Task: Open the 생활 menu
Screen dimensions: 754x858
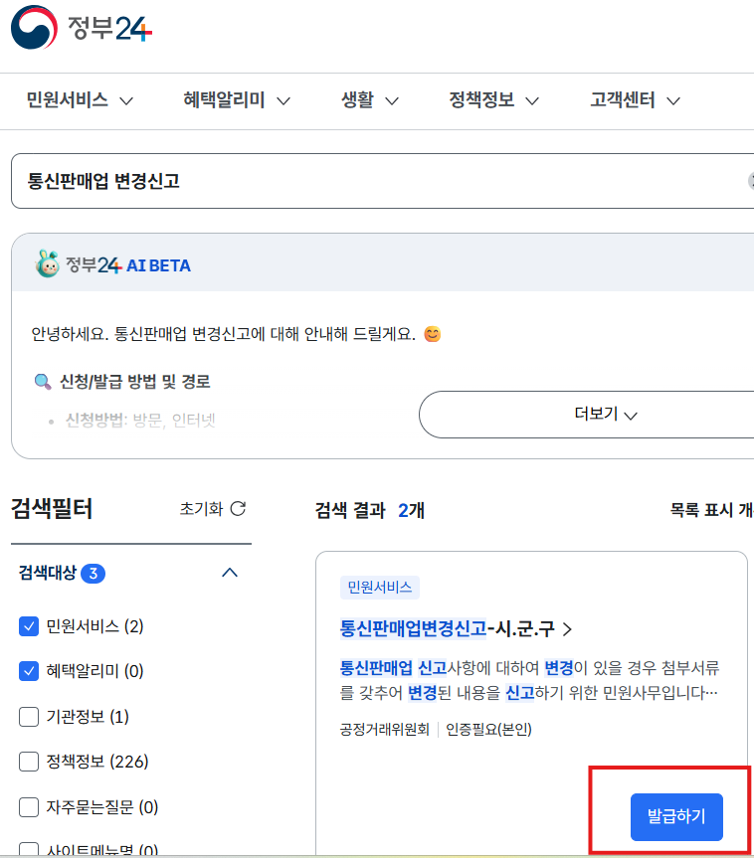Action: [x=370, y=100]
